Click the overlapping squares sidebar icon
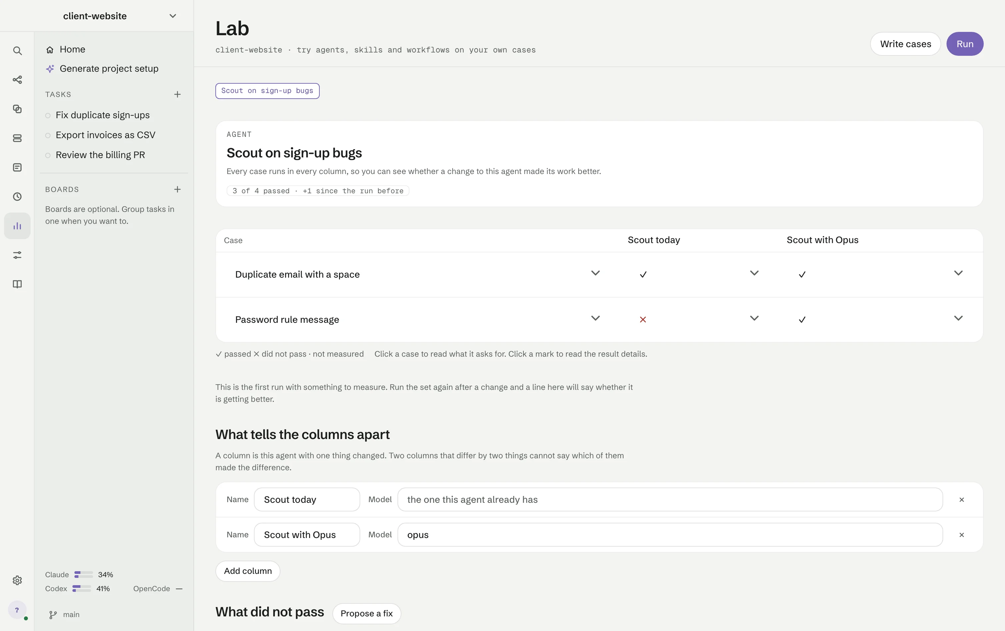 pyautogui.click(x=17, y=109)
